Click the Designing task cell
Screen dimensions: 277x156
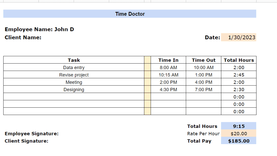[74, 89]
